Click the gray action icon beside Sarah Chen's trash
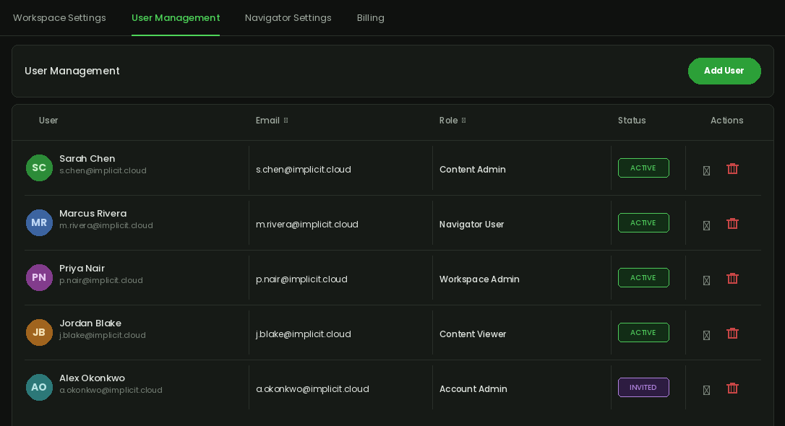This screenshot has height=426, width=785. (706, 171)
